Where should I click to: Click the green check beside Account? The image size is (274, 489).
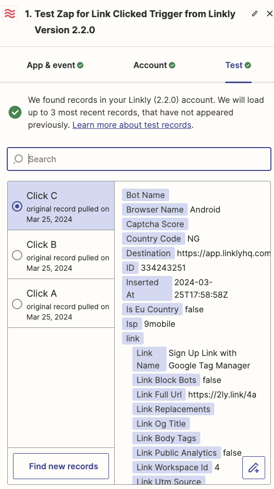172,65
